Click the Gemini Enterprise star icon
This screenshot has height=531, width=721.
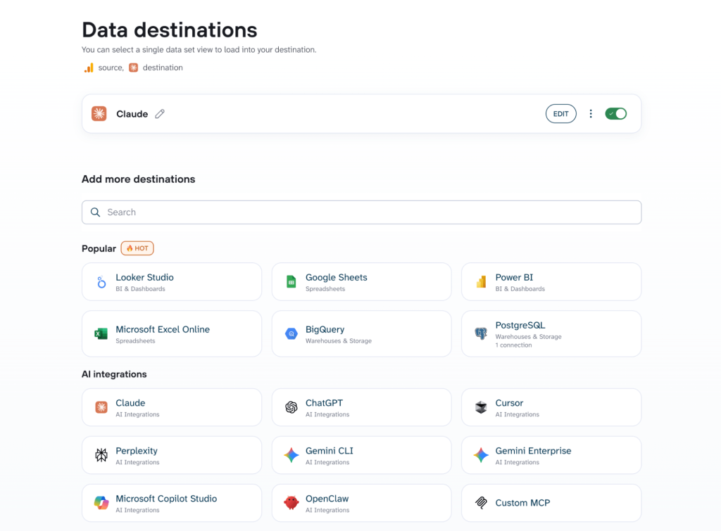click(x=481, y=455)
